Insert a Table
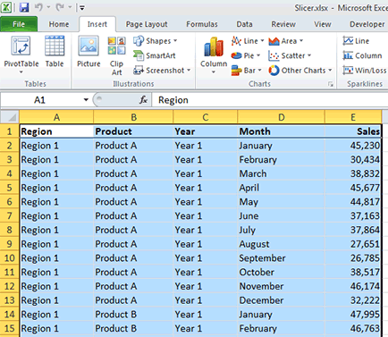388x337 pixels. [55, 51]
